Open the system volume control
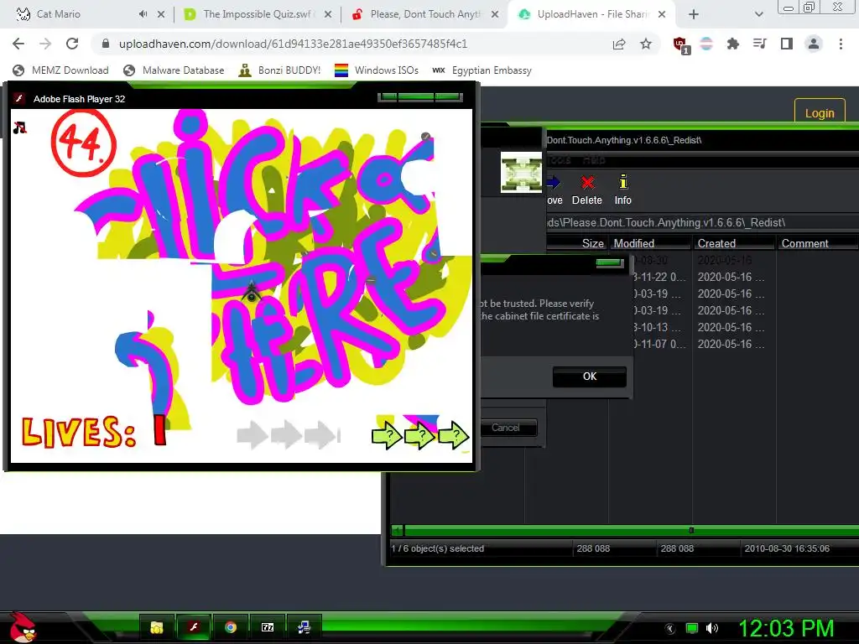 click(x=711, y=628)
